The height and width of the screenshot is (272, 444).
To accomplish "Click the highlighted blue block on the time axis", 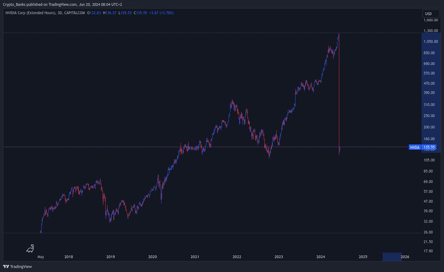I will 392,257.
